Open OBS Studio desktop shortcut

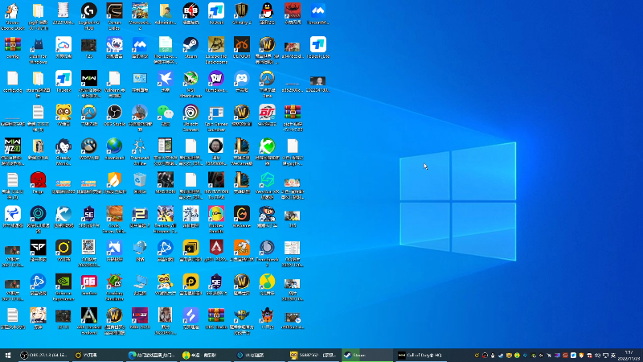[x=114, y=116]
